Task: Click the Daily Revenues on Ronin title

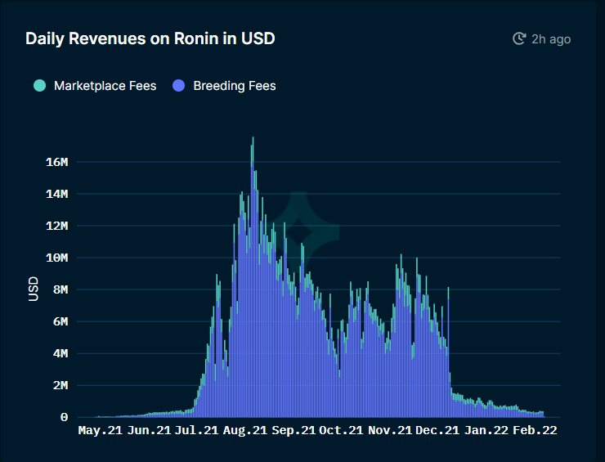Action: pyautogui.click(x=150, y=38)
